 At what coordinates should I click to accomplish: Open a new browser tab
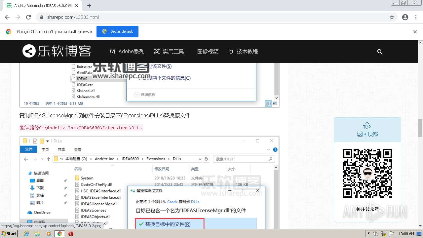(89, 6)
